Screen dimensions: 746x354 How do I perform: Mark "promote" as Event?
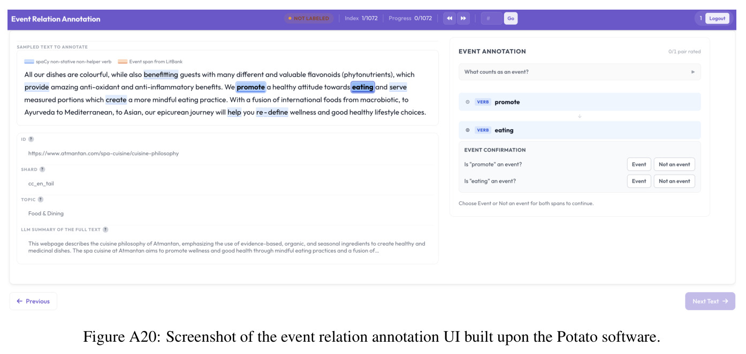(x=639, y=164)
